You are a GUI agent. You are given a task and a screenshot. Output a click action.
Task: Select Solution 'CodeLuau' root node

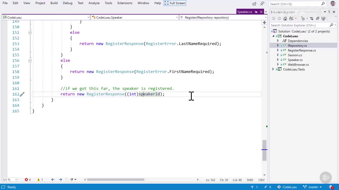(x=304, y=31)
